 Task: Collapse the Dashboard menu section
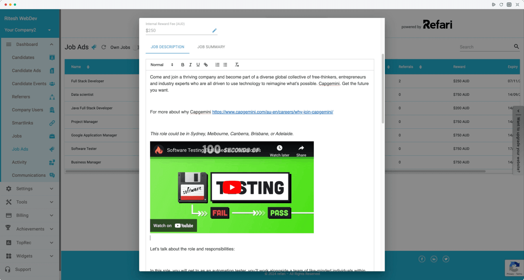click(x=52, y=44)
